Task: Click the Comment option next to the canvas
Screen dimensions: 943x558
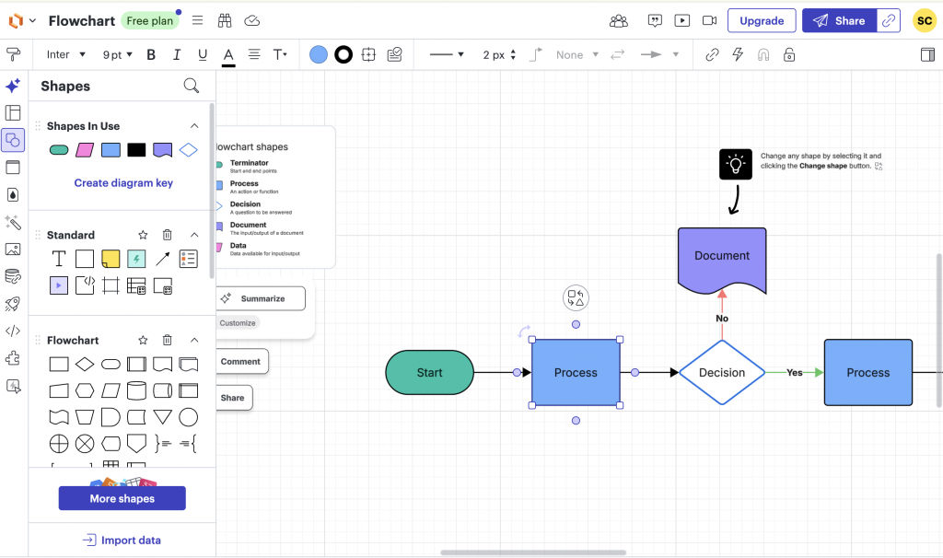Action: coord(241,361)
